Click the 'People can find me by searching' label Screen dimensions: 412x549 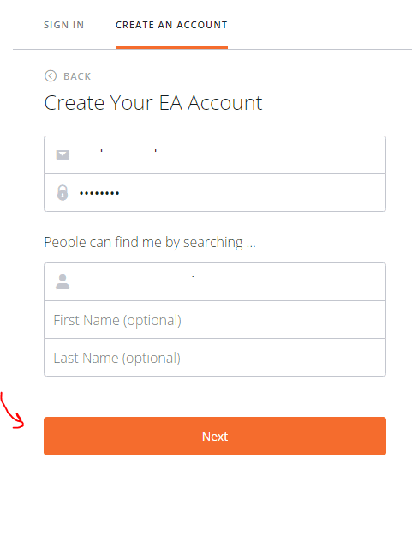(150, 242)
